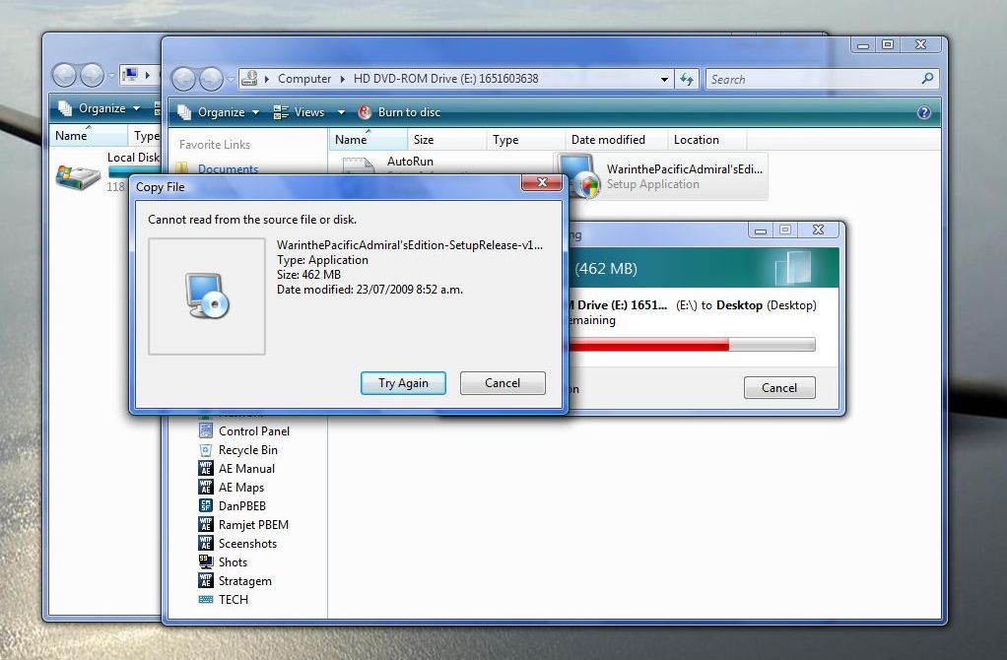1007x660 pixels.
Task: Open Shots in folder tree
Action: 233,561
